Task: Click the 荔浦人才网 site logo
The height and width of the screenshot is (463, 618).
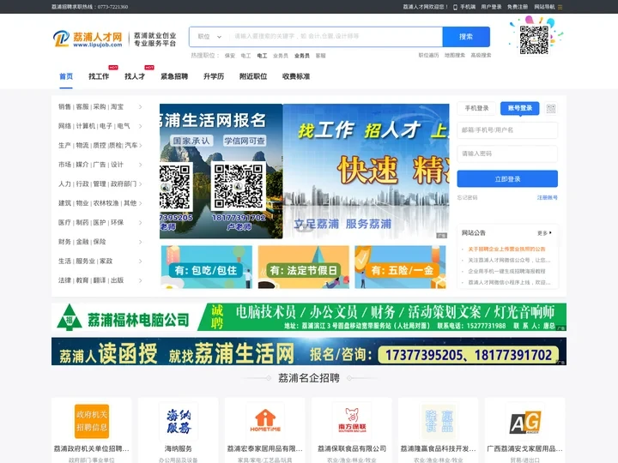Action: point(88,39)
